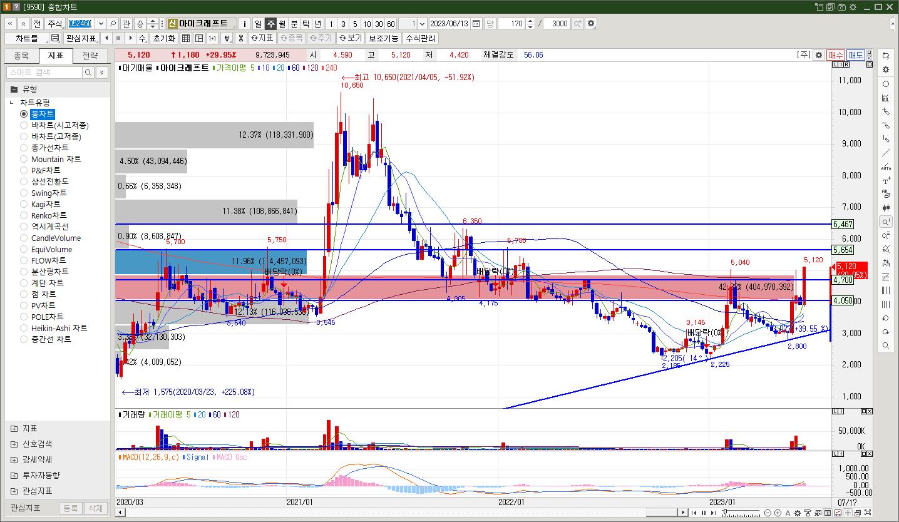Click chart header settings gear icon

pyautogui.click(x=818, y=55)
